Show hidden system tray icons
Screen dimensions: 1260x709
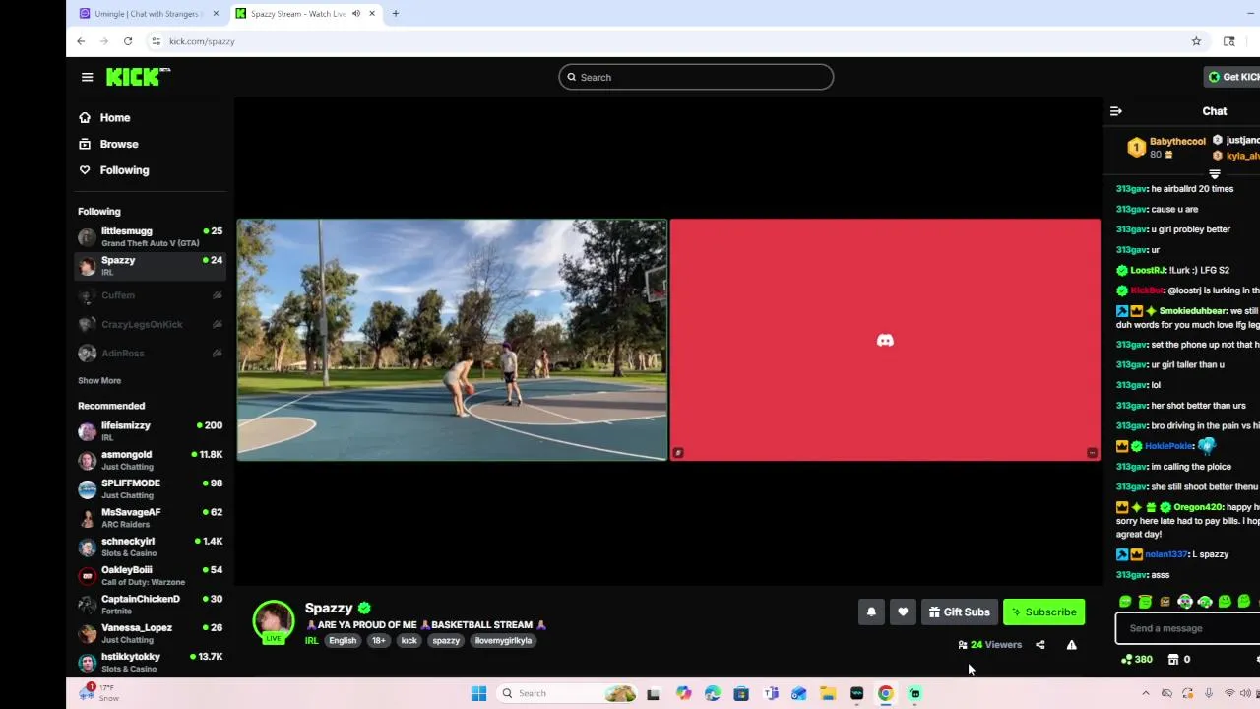click(x=1146, y=693)
